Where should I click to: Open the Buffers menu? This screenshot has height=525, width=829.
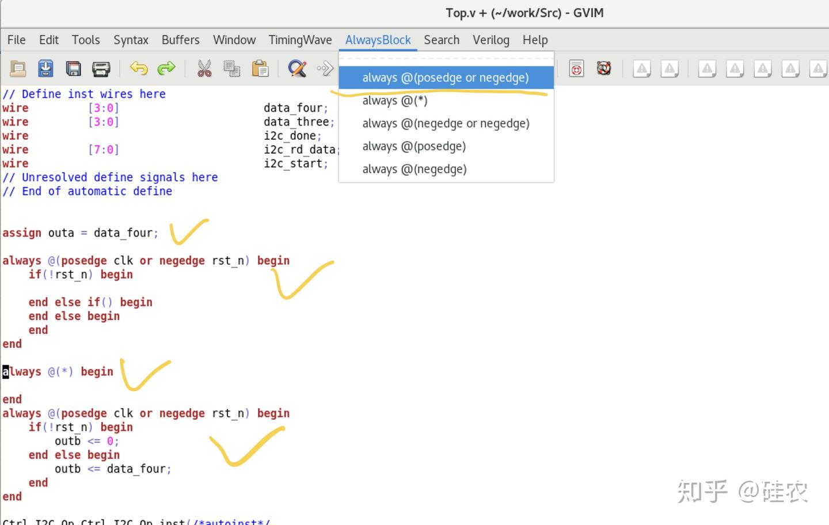180,40
